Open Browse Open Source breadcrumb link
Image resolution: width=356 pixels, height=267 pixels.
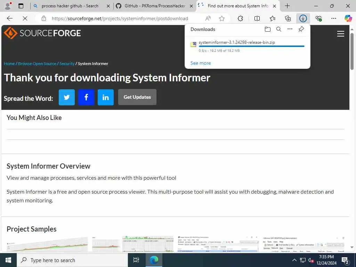pos(37,64)
